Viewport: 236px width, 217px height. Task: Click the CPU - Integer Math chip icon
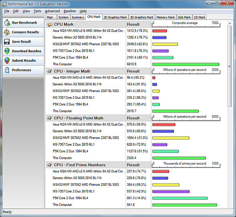(50, 71)
